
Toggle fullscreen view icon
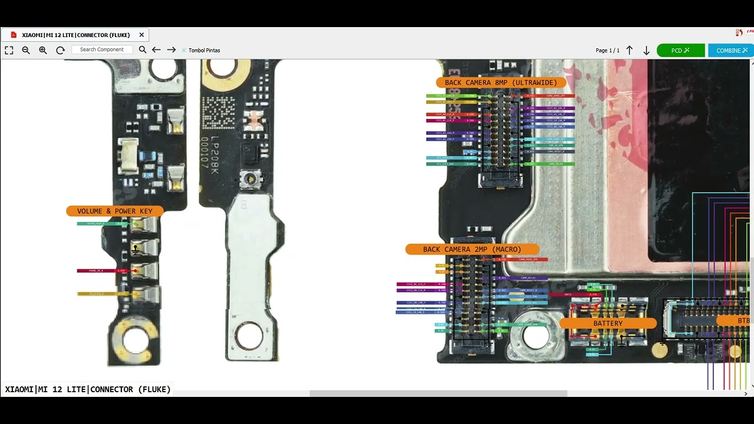(9, 50)
